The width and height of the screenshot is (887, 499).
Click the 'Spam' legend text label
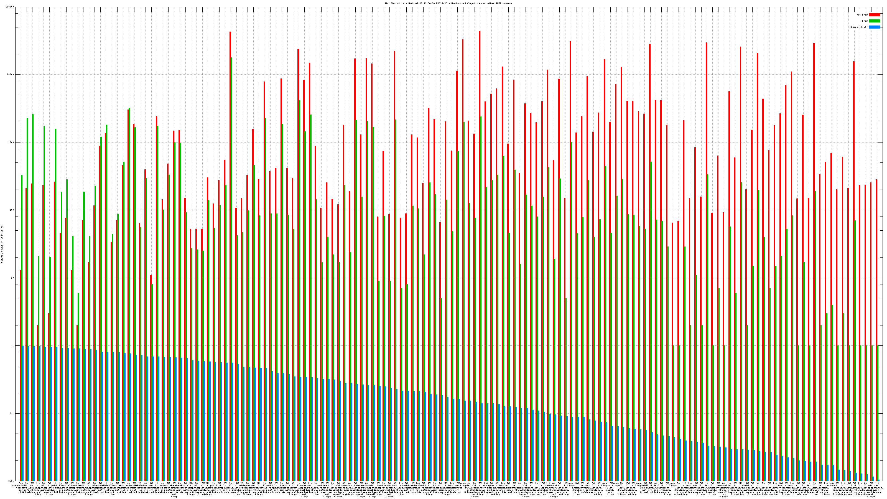[x=865, y=21]
